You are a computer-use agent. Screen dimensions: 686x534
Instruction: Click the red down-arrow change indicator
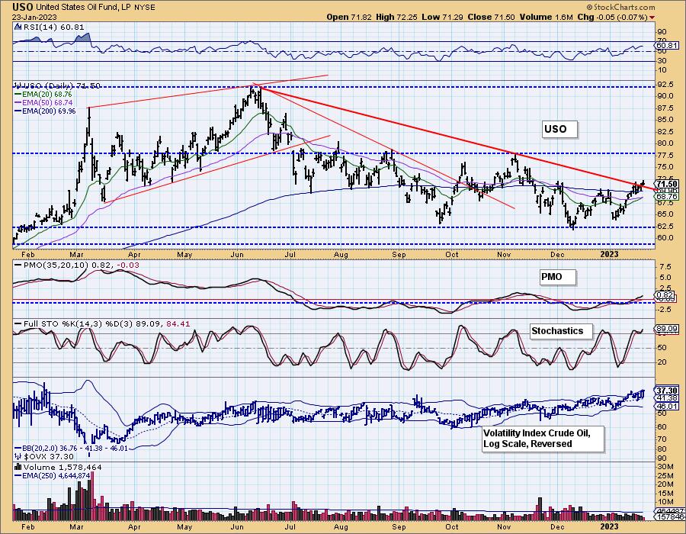click(652, 18)
